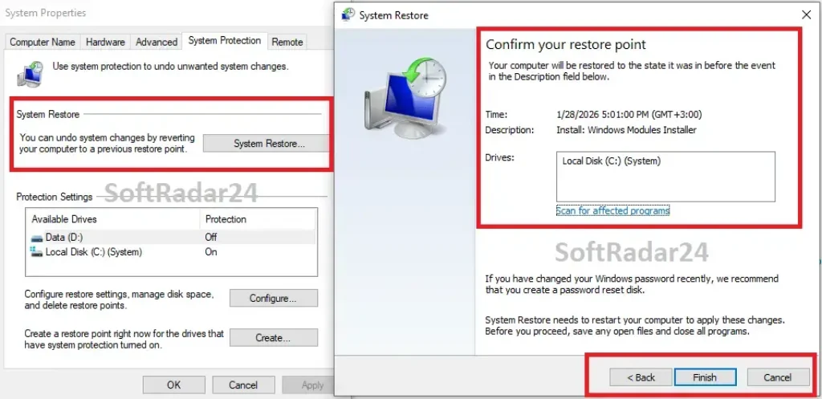Viewport: 822px width, 399px height.
Task: Click the large monitor with clock restore illustration
Action: pyautogui.click(x=405, y=98)
